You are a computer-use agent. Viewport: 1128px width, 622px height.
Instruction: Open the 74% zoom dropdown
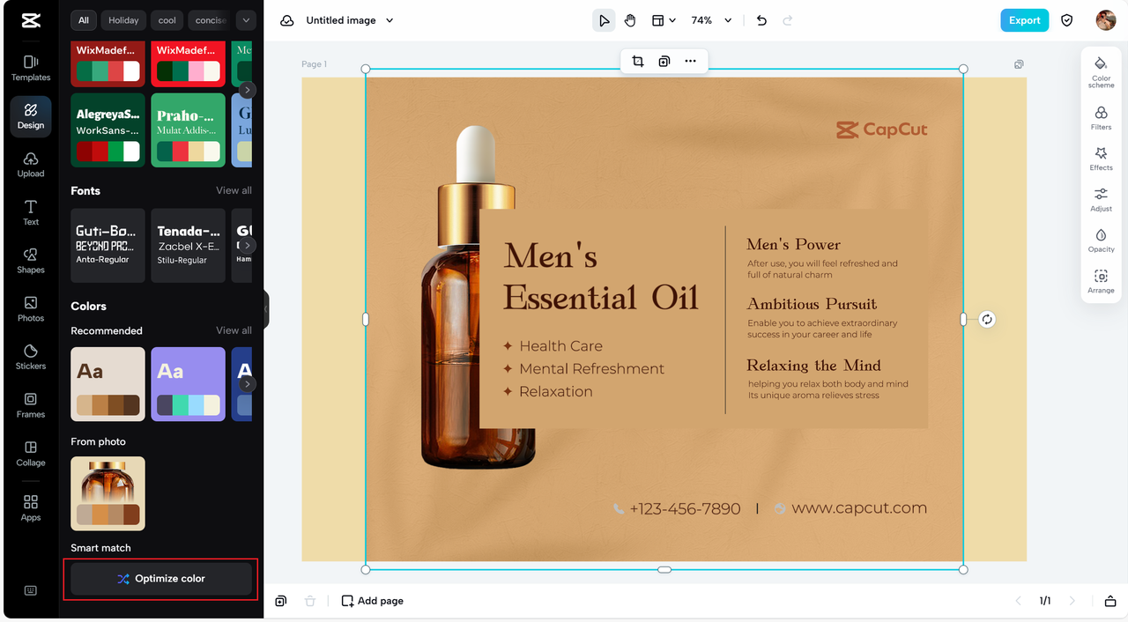click(x=711, y=20)
